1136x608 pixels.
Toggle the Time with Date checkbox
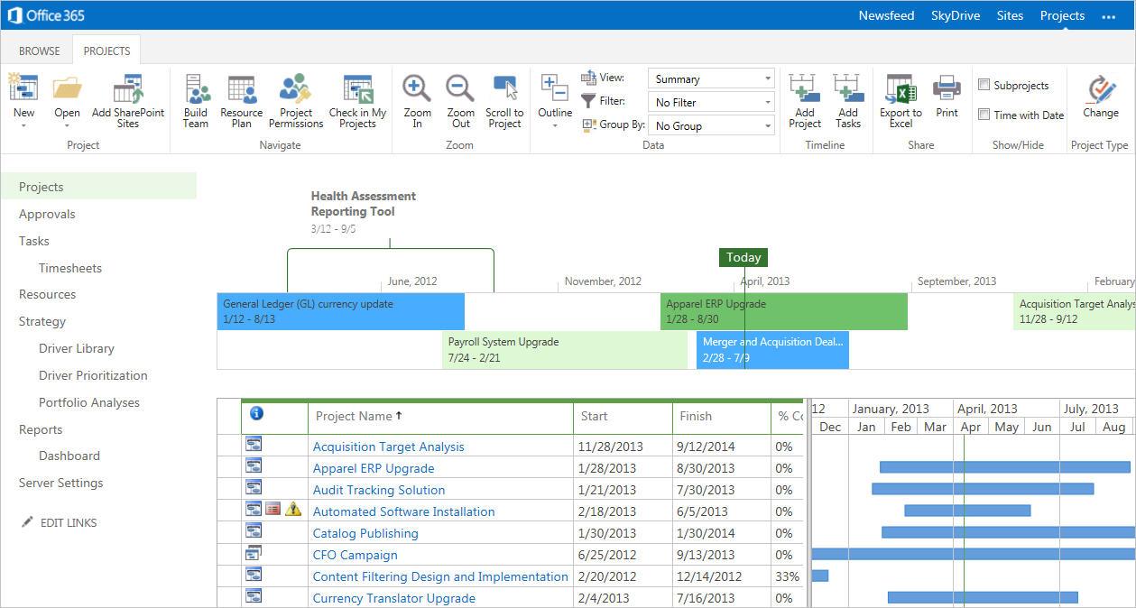[984, 115]
